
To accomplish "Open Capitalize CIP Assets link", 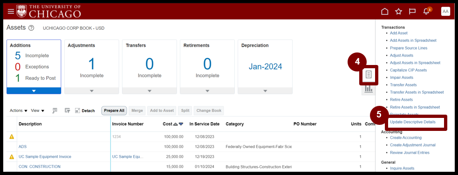I will 408,70.
